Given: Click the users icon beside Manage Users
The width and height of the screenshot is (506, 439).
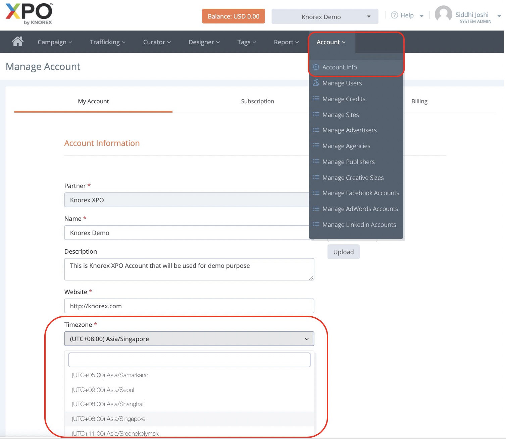Looking at the screenshot, I should pos(316,83).
